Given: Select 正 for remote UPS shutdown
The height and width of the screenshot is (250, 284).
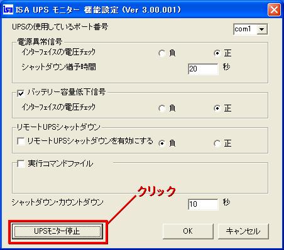Looking at the screenshot, I should coord(217,143).
